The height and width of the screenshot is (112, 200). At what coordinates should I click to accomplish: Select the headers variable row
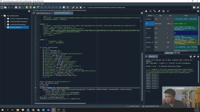click(x=172, y=28)
